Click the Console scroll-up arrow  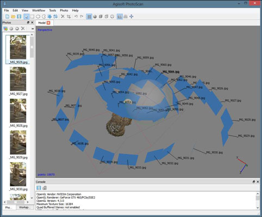pyautogui.click(x=258, y=194)
